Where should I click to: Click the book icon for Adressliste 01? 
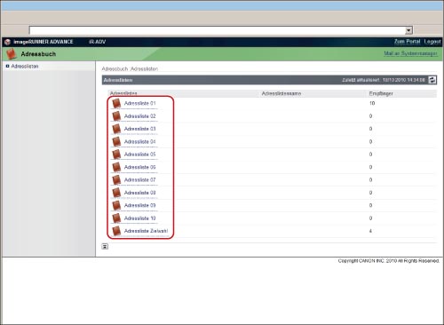(x=116, y=103)
